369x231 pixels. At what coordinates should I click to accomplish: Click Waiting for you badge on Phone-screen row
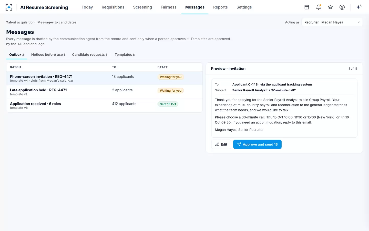coord(171,77)
